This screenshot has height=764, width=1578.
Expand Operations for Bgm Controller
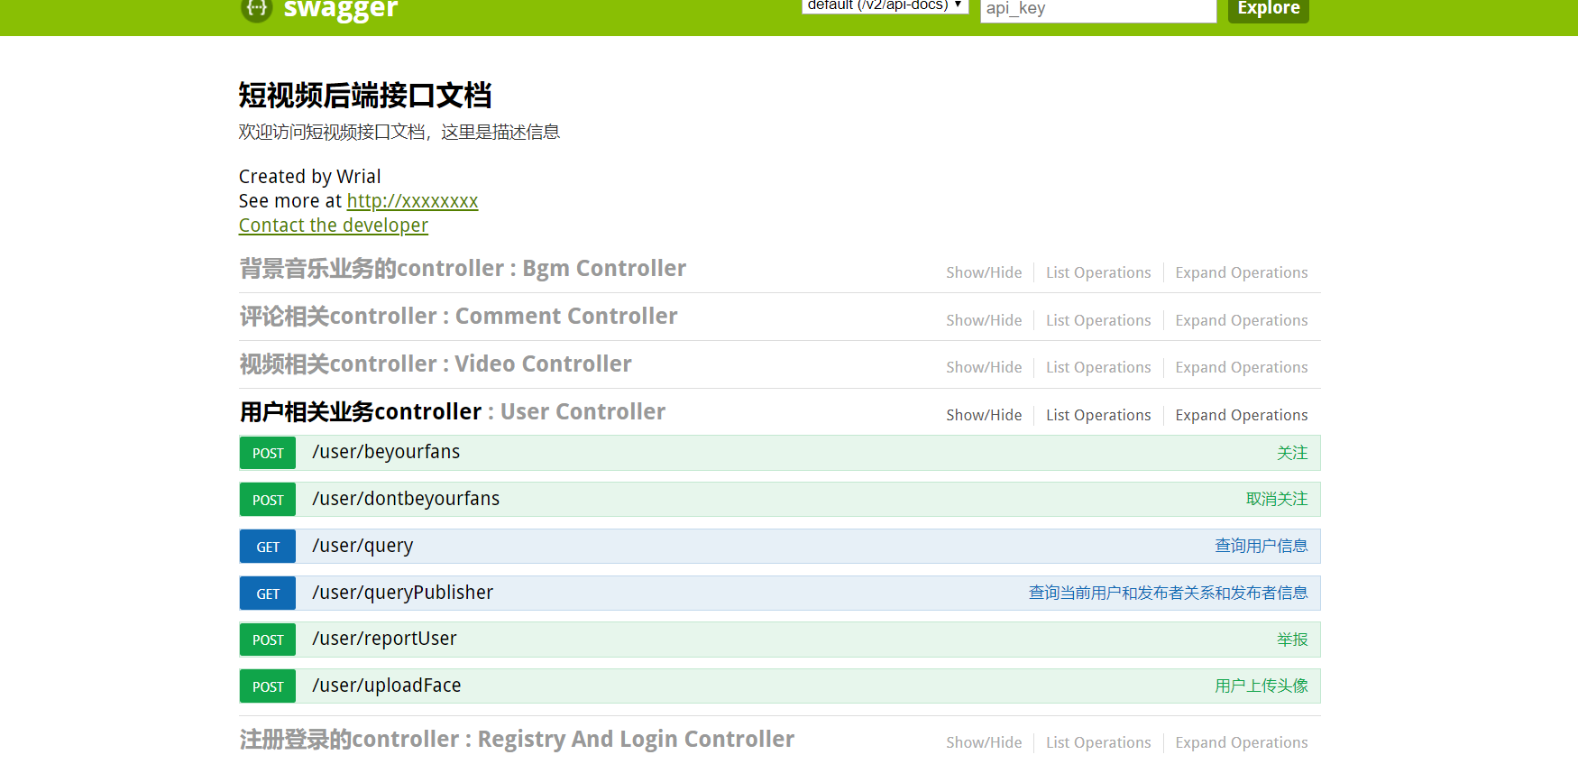(x=1241, y=272)
